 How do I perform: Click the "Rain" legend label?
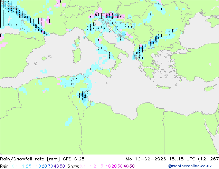pos(4,166)
